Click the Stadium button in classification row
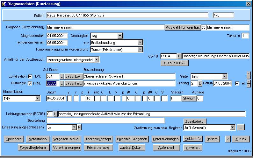The height and width of the screenshot is (158, 253). pos(189,99)
